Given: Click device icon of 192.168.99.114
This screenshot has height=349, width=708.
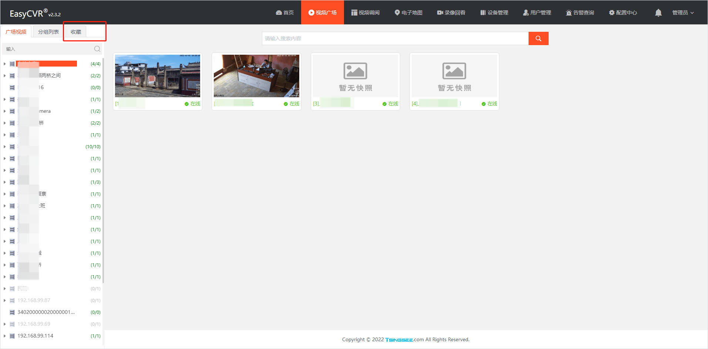Looking at the screenshot, I should tap(12, 336).
